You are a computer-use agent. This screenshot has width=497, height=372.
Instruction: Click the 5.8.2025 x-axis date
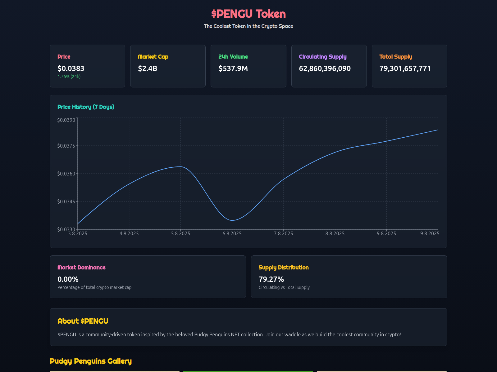[180, 233]
